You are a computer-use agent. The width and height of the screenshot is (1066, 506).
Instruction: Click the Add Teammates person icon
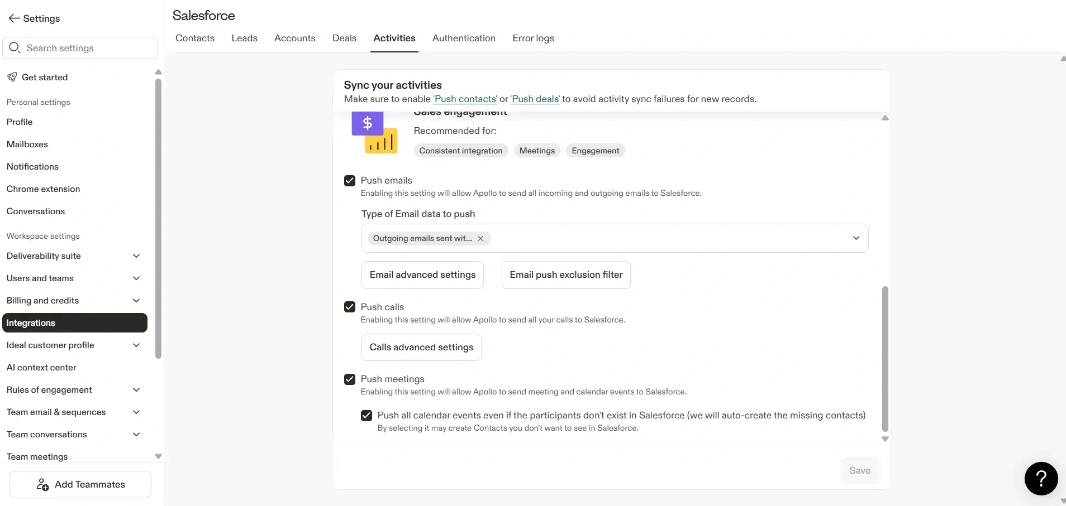click(x=42, y=485)
